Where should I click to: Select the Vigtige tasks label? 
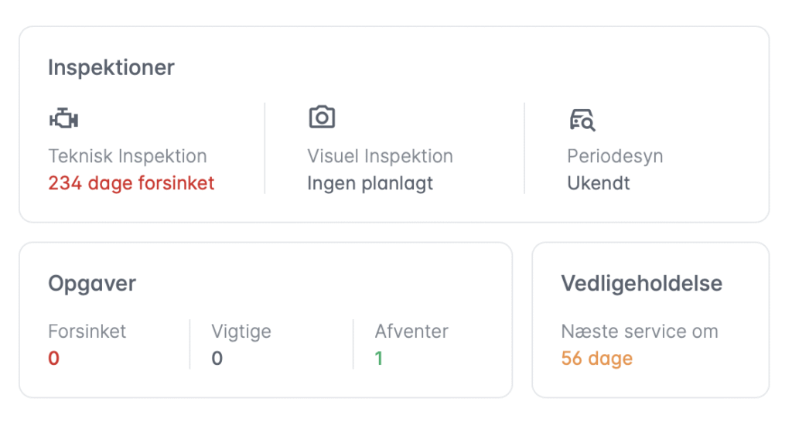(x=241, y=332)
